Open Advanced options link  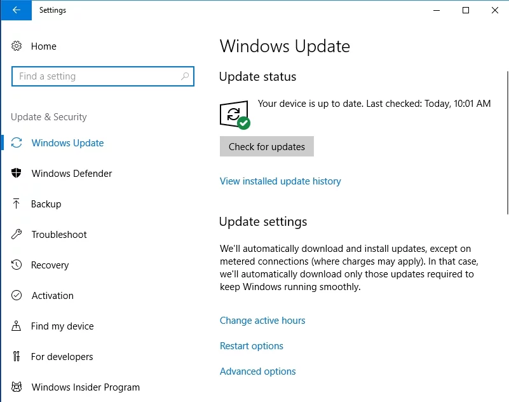pyautogui.click(x=258, y=371)
